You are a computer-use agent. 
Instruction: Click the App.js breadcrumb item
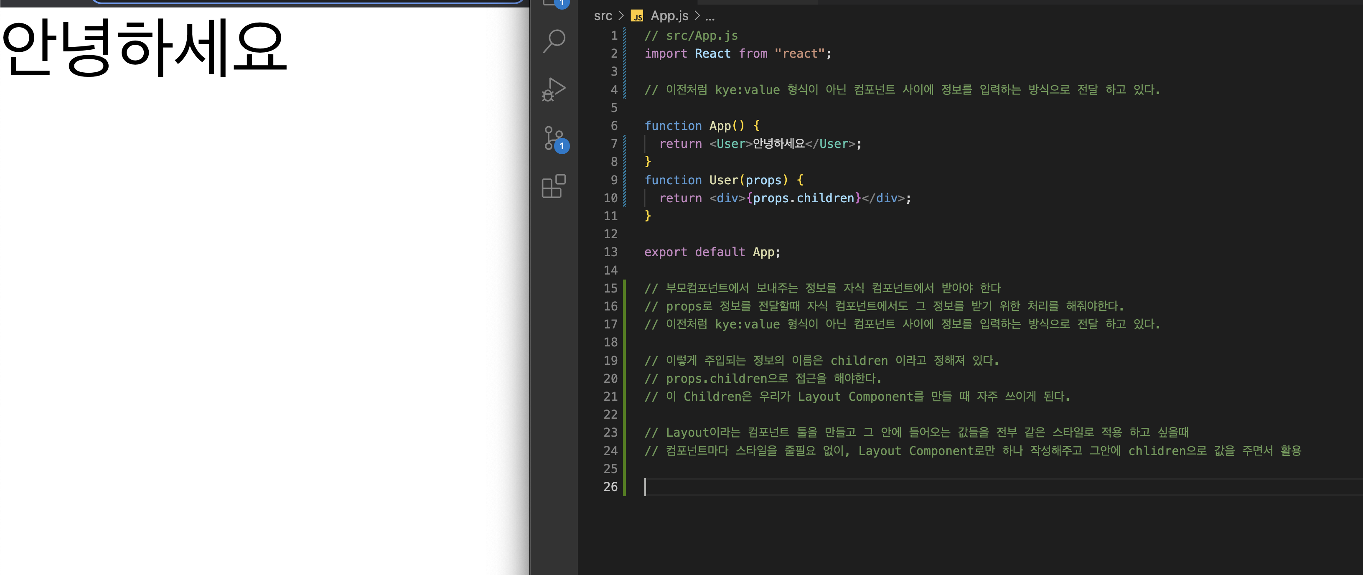669,16
